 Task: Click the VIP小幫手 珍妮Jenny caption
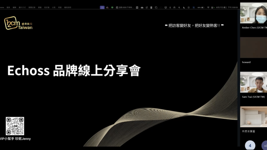click(15, 139)
